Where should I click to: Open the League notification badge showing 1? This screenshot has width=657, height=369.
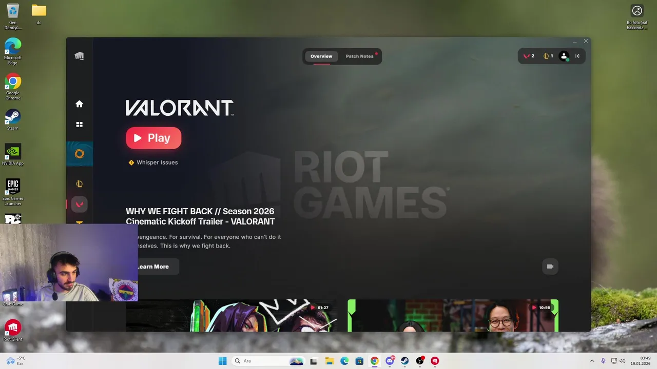(548, 56)
